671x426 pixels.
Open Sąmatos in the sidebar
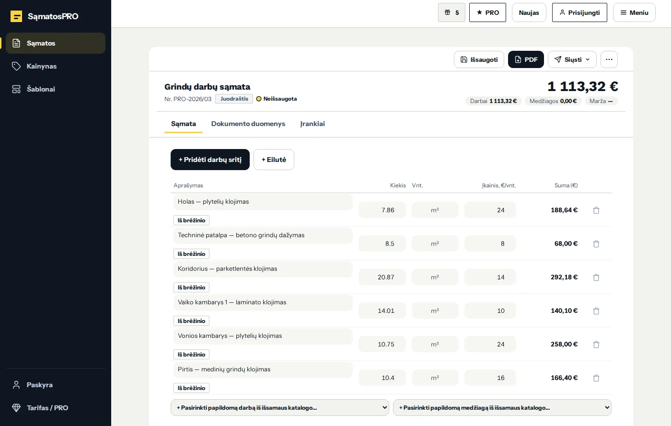coord(56,43)
